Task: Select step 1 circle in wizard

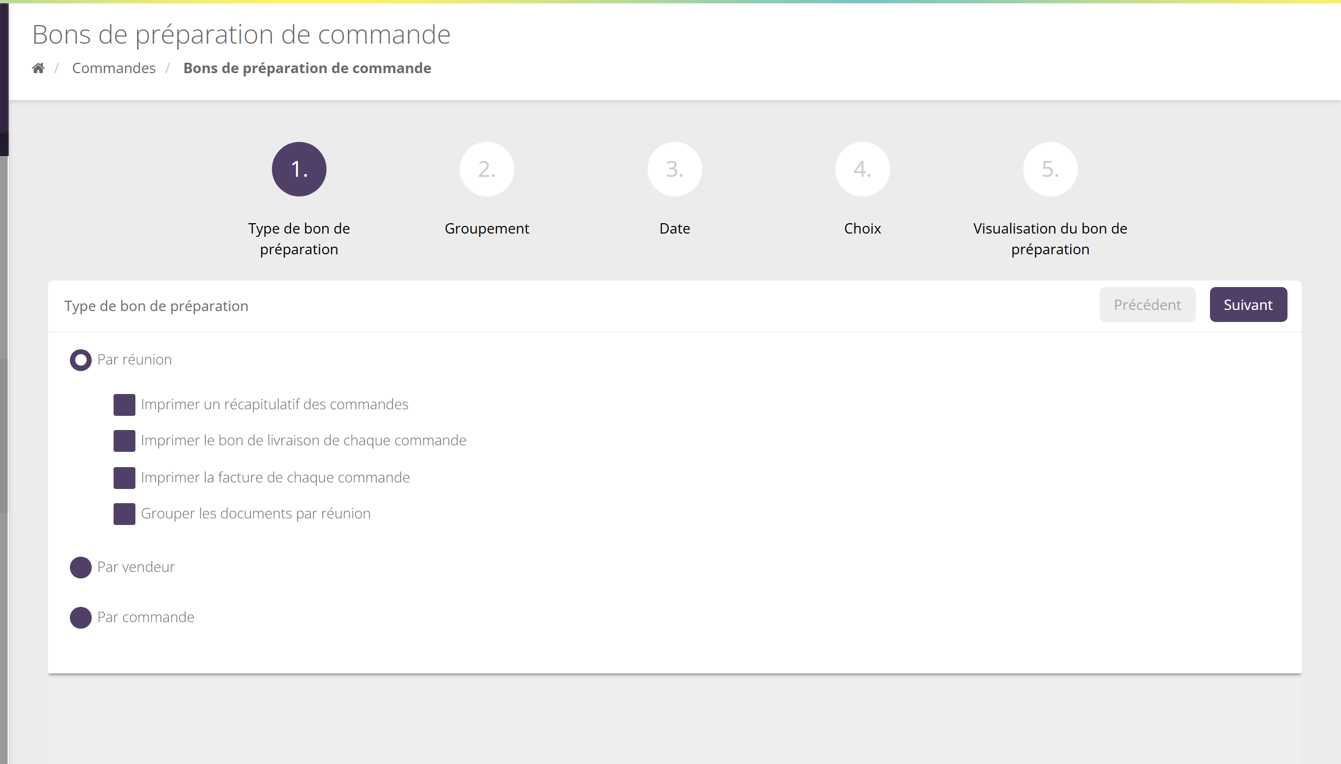Action: pyautogui.click(x=299, y=169)
